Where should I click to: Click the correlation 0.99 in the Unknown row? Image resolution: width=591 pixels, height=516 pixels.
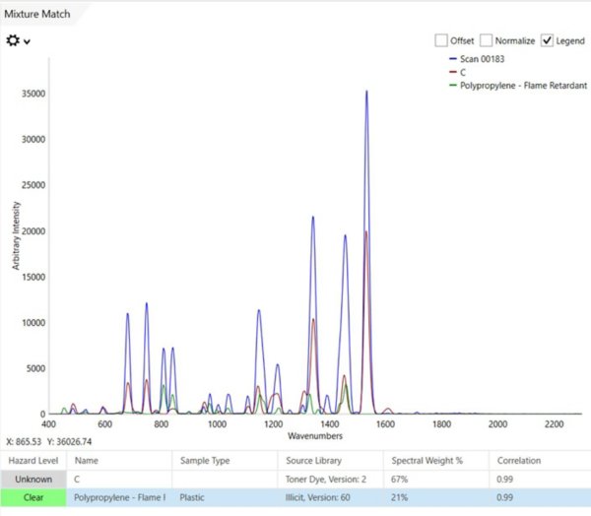click(x=540, y=479)
